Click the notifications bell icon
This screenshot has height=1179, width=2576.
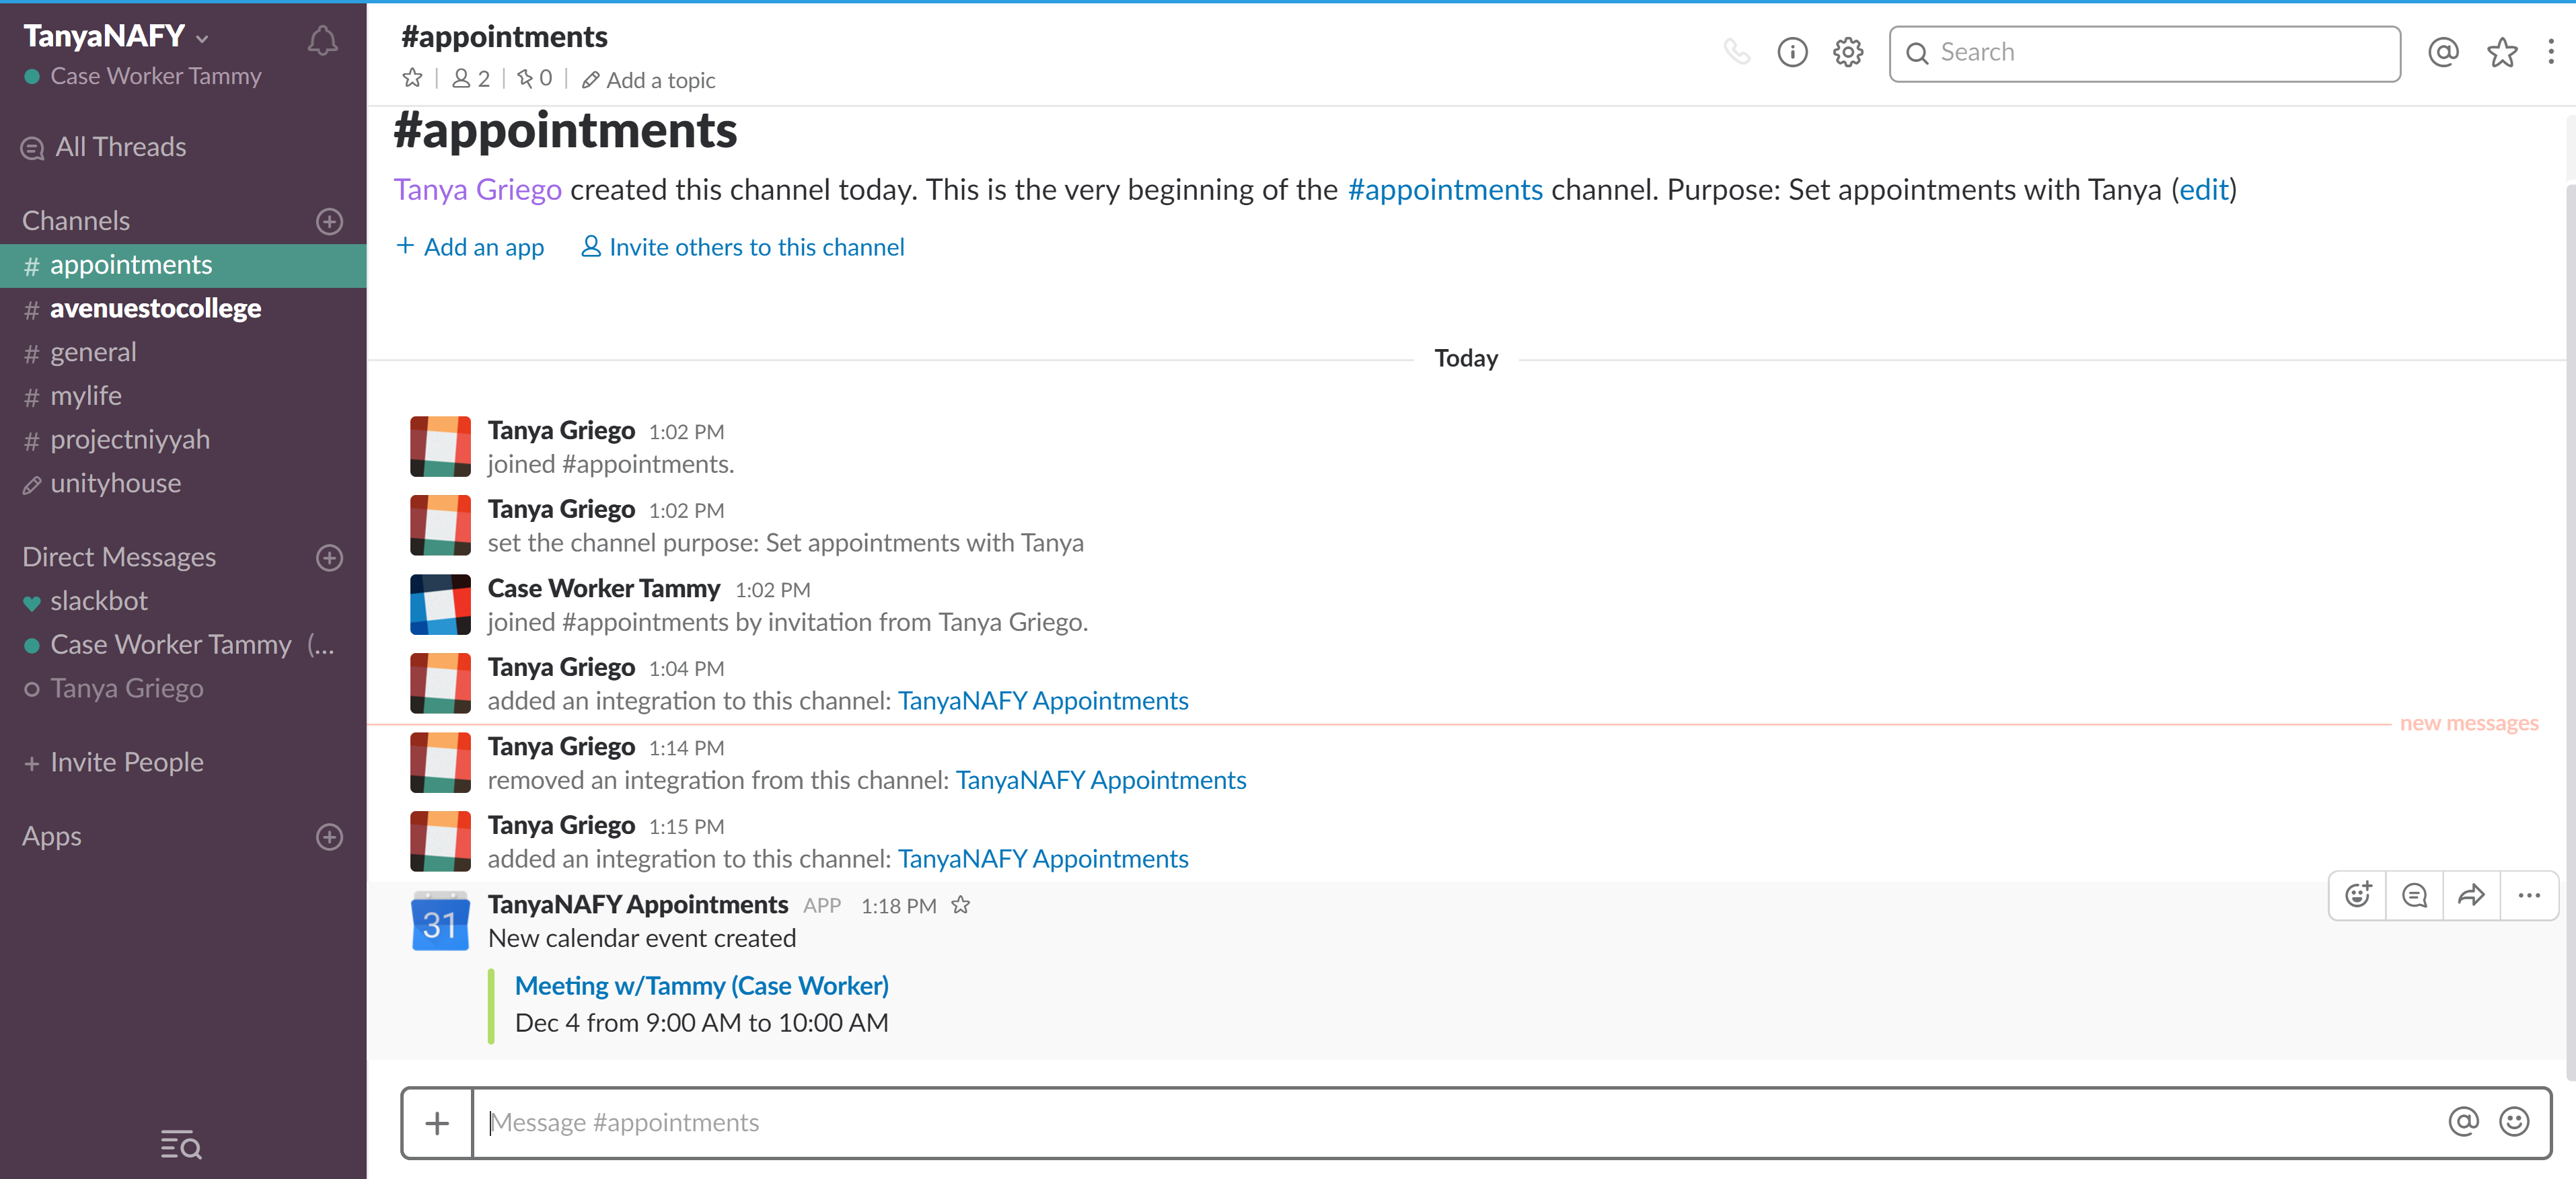pos(322,40)
